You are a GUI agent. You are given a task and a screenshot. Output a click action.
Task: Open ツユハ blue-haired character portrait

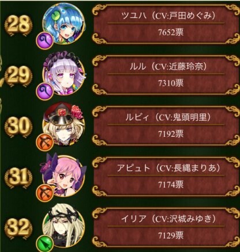click(63, 24)
